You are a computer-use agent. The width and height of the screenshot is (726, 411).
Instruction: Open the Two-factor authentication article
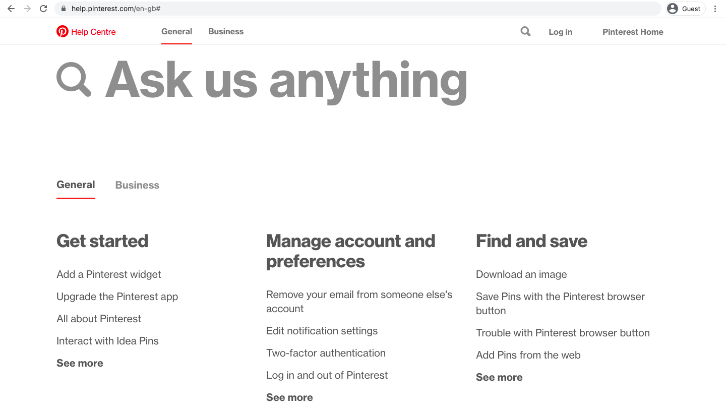click(x=326, y=353)
